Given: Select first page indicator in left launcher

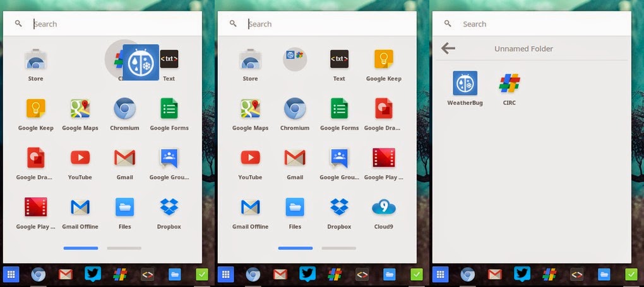Looking at the screenshot, I should (81, 248).
